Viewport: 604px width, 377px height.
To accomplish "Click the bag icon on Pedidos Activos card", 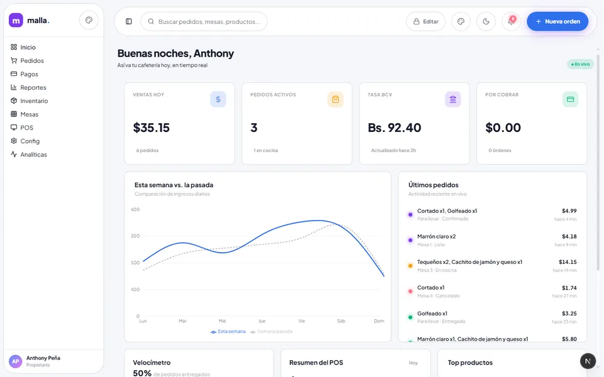I will (x=335, y=99).
